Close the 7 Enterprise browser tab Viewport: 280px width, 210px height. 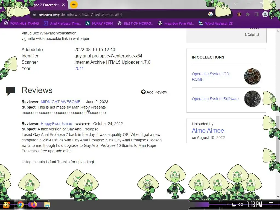(x=63, y=5)
